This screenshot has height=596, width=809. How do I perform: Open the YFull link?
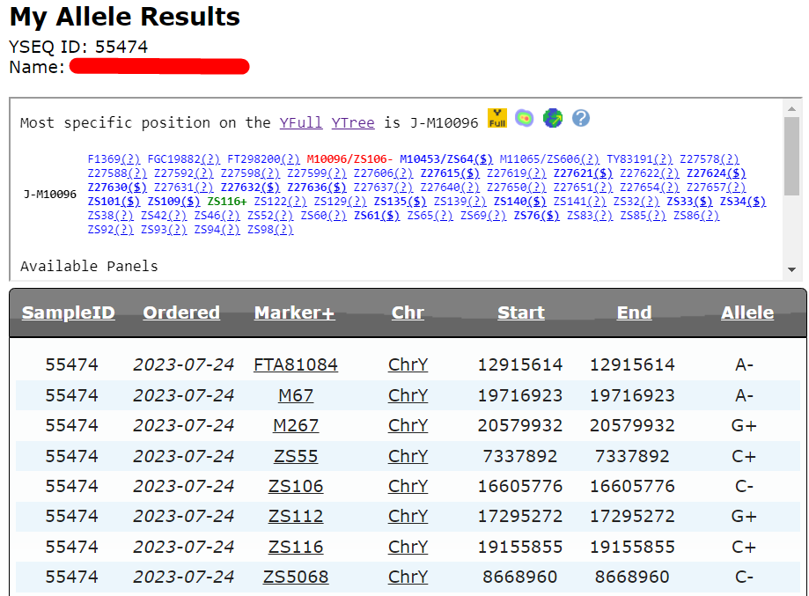tap(301, 122)
